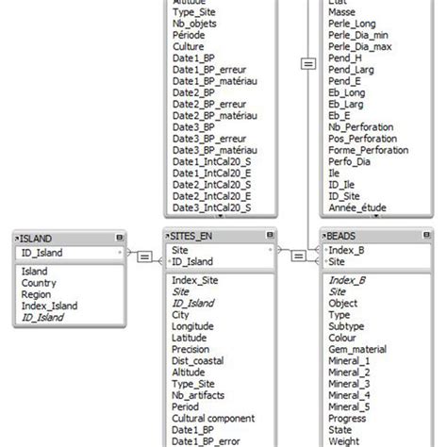Open the equals relationship box on the vertical line
The image size is (447, 447).
pos(308,64)
